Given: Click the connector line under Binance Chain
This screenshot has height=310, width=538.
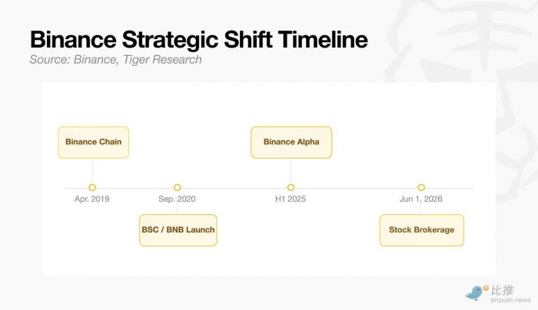Looking at the screenshot, I should pos(92,171).
